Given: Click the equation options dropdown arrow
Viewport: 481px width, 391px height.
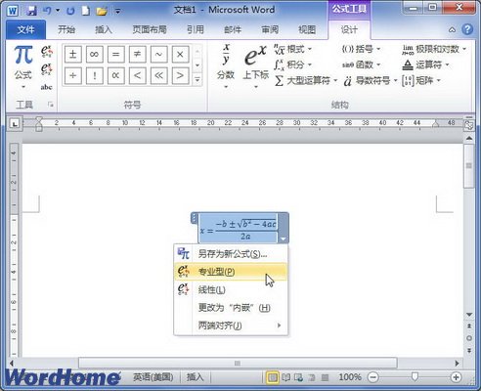Looking at the screenshot, I should click(x=283, y=239).
